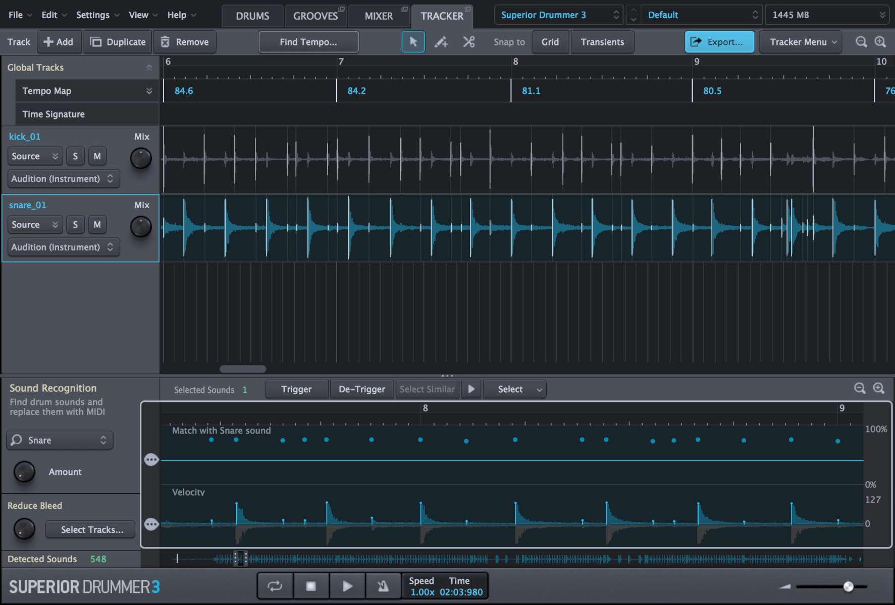Open the Audition (Instrument) dropdown for kick_01
The image size is (895, 605).
click(63, 178)
